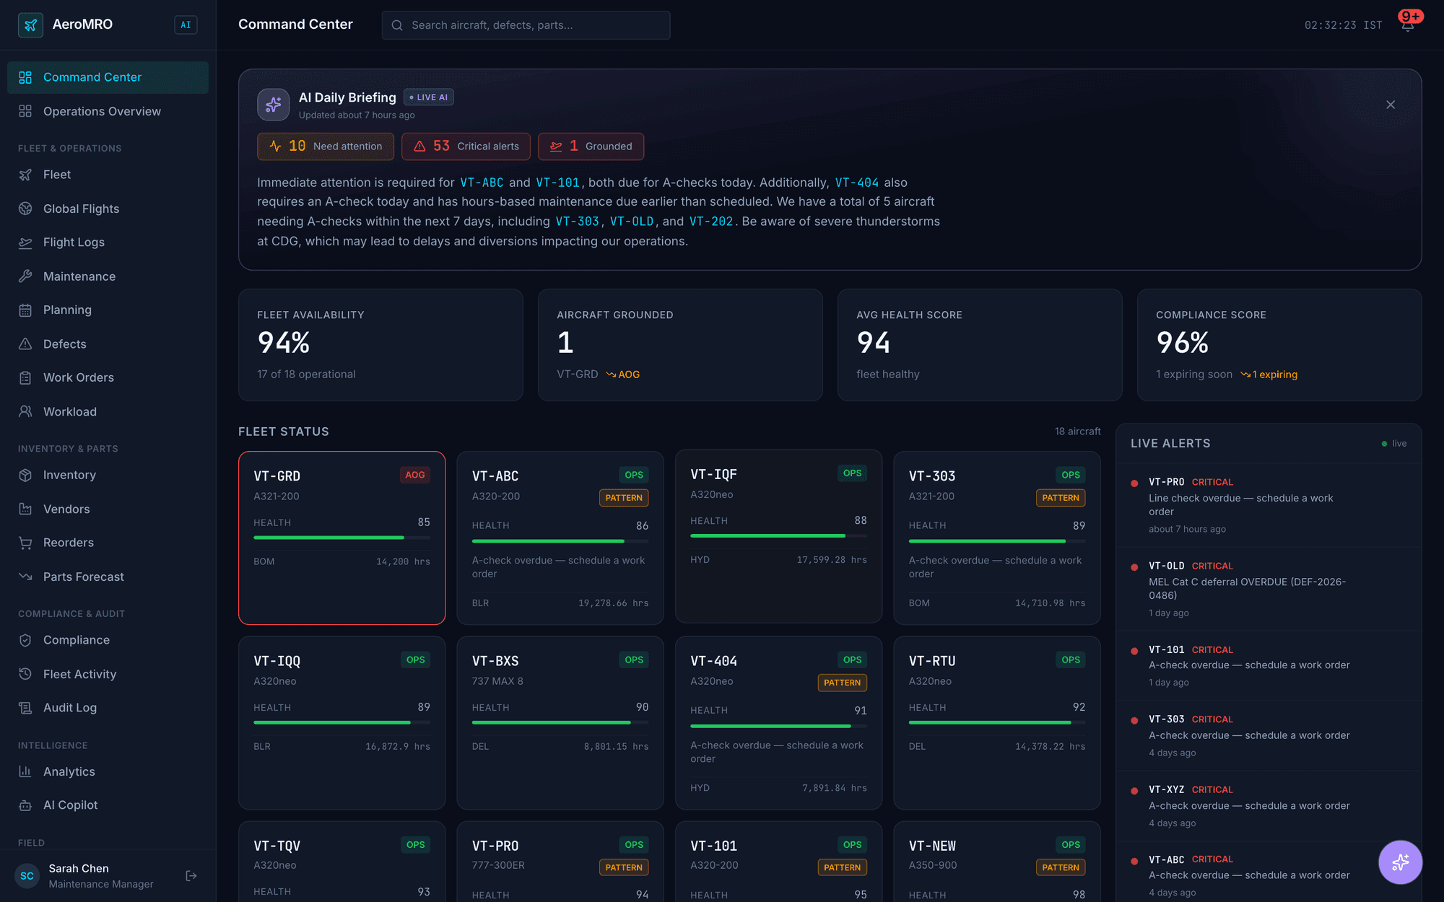
Task: Click the Work Orders clipboard icon
Action: coord(25,377)
